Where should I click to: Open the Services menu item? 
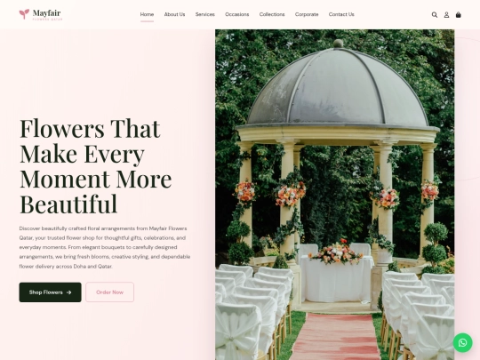[x=205, y=14]
